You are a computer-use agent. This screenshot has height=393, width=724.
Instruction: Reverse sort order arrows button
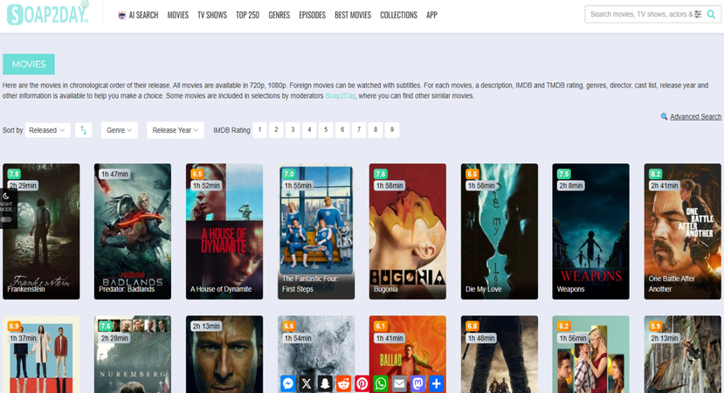point(84,130)
